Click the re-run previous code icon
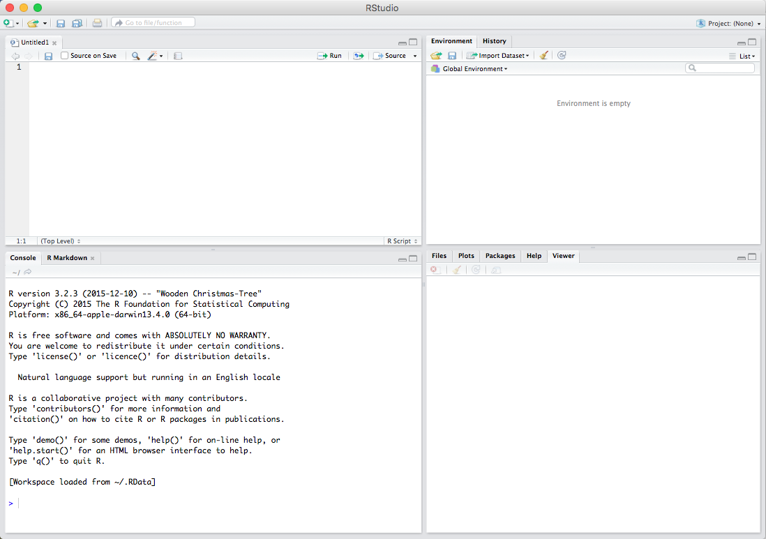The image size is (766, 539). (x=359, y=56)
